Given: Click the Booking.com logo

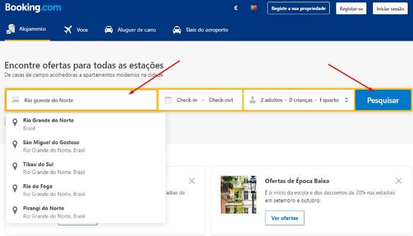Looking at the screenshot, I should pos(33,7).
